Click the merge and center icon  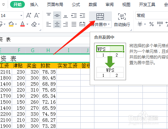(x=100, y=16)
